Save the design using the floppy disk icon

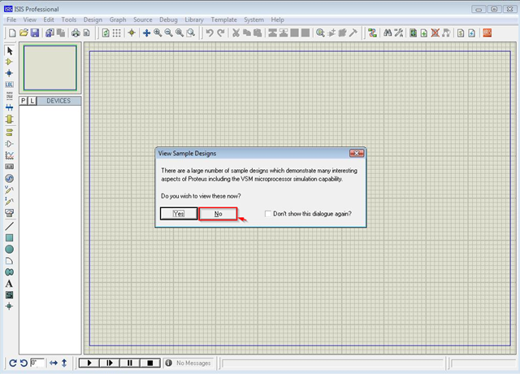[35, 33]
